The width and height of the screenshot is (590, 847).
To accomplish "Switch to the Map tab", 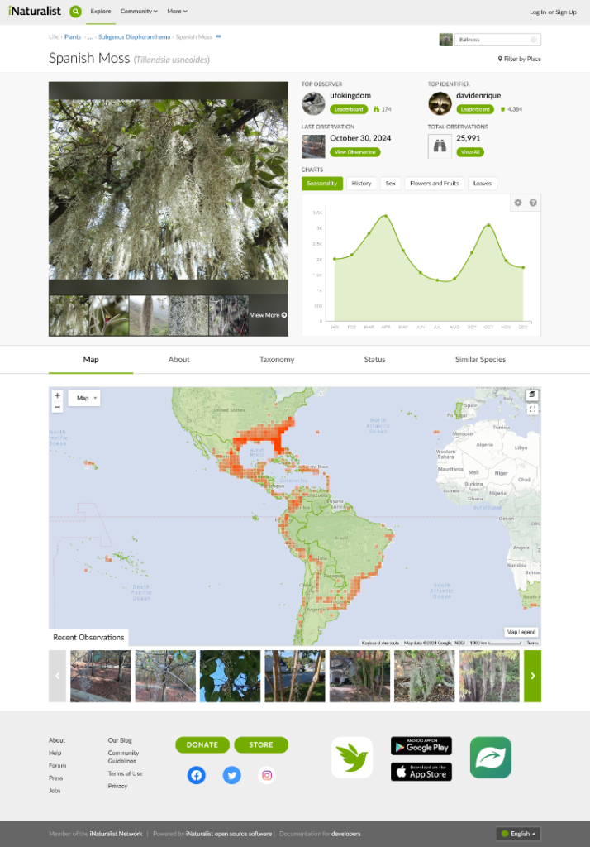I will tap(91, 359).
